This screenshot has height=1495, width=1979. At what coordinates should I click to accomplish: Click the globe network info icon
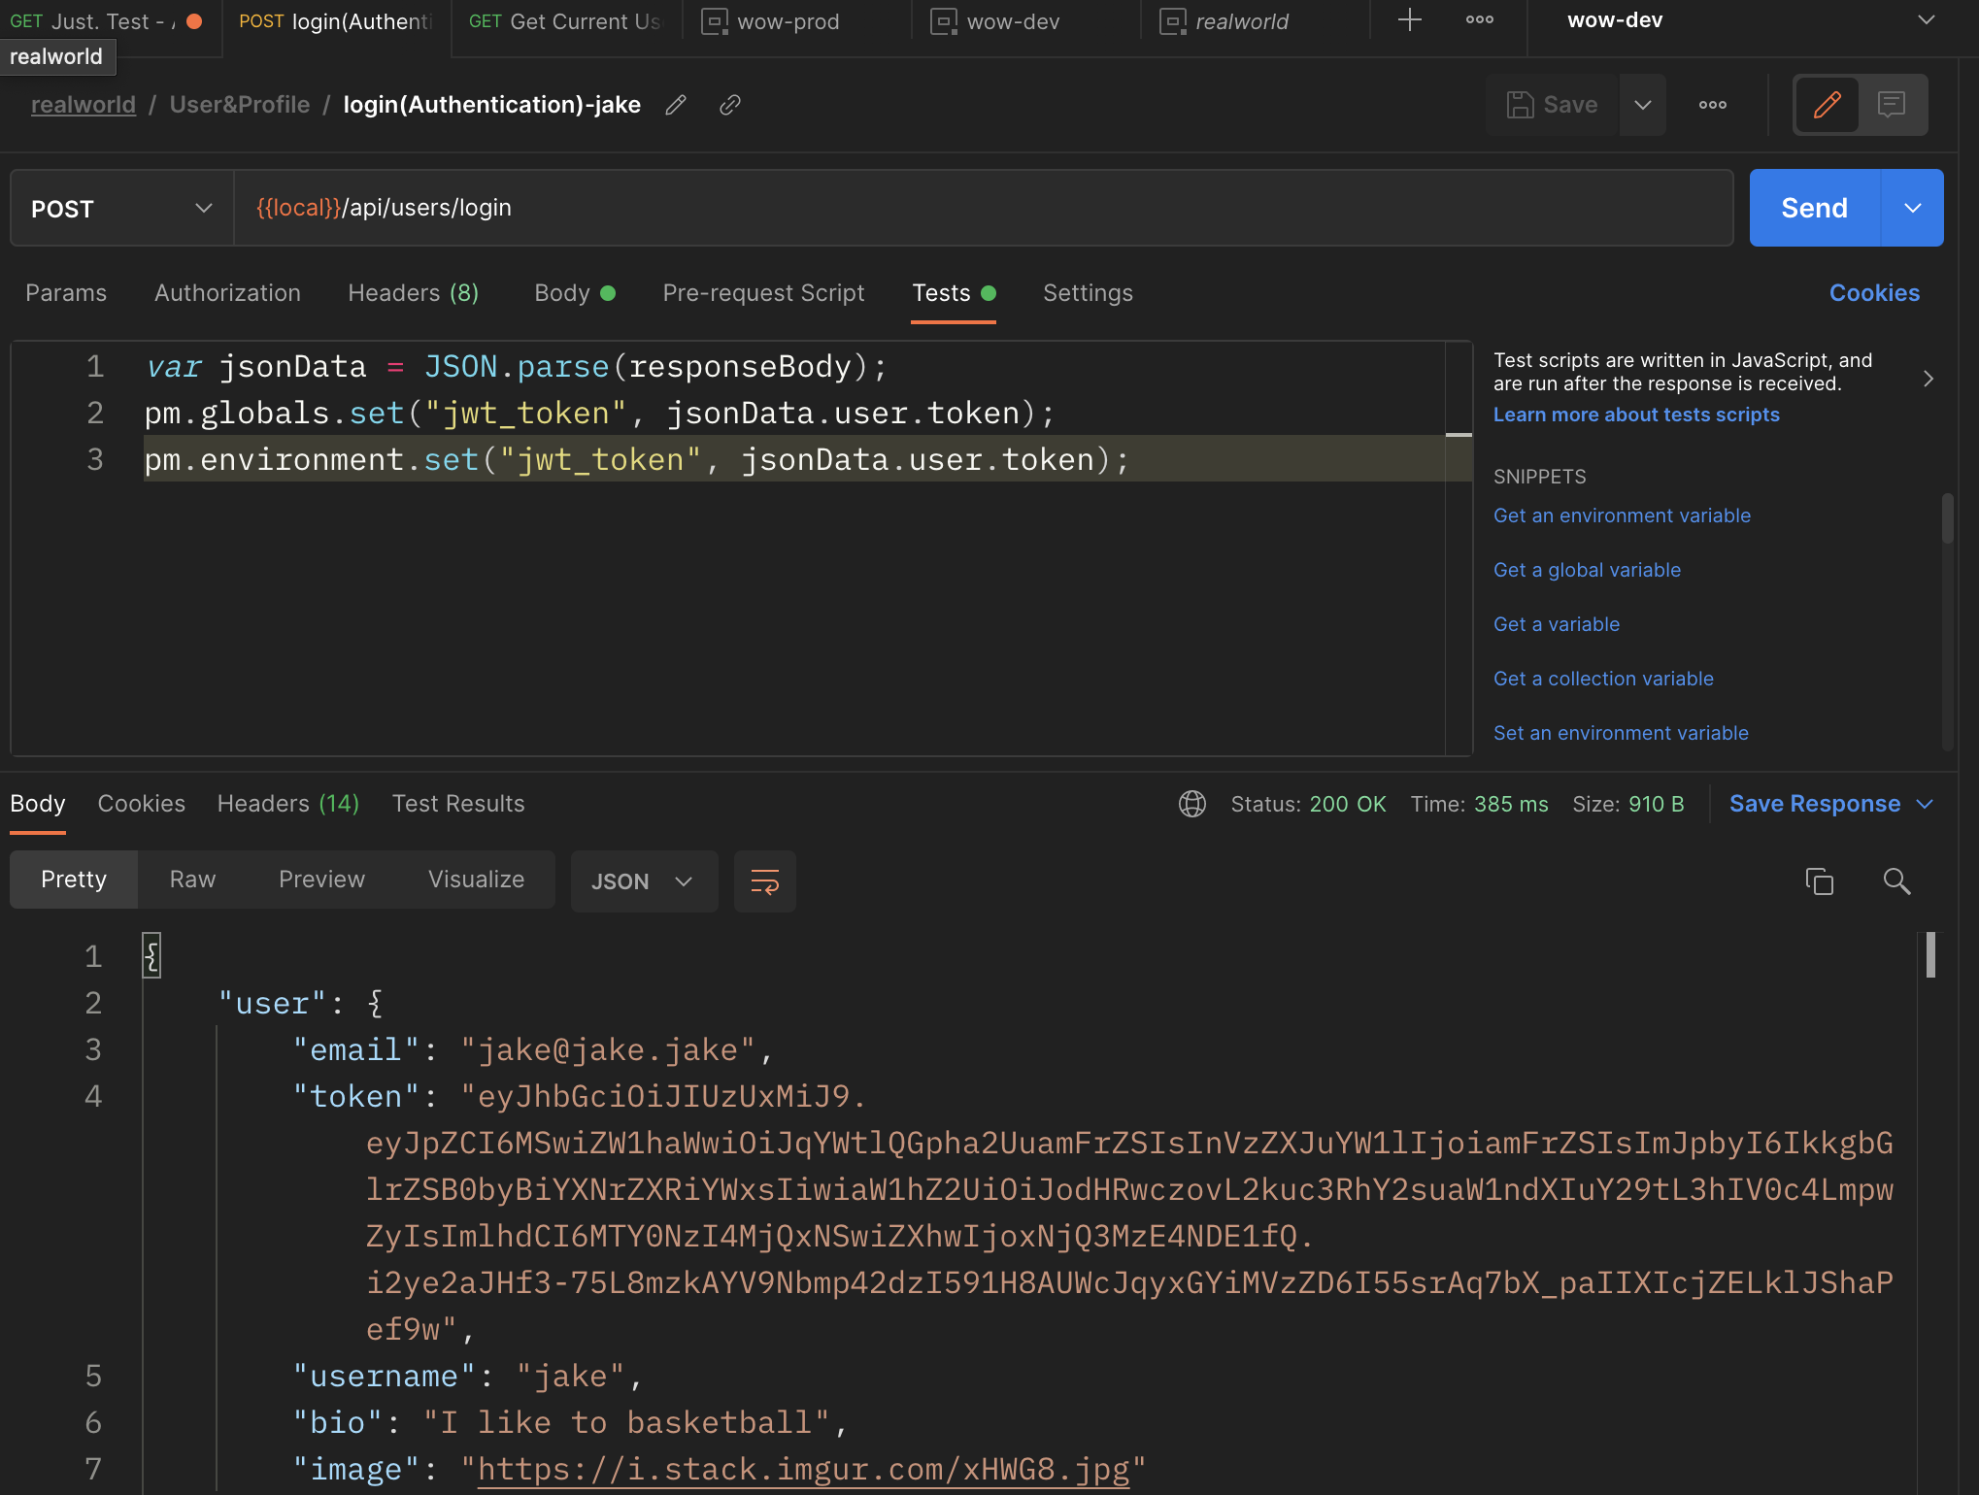[1191, 804]
